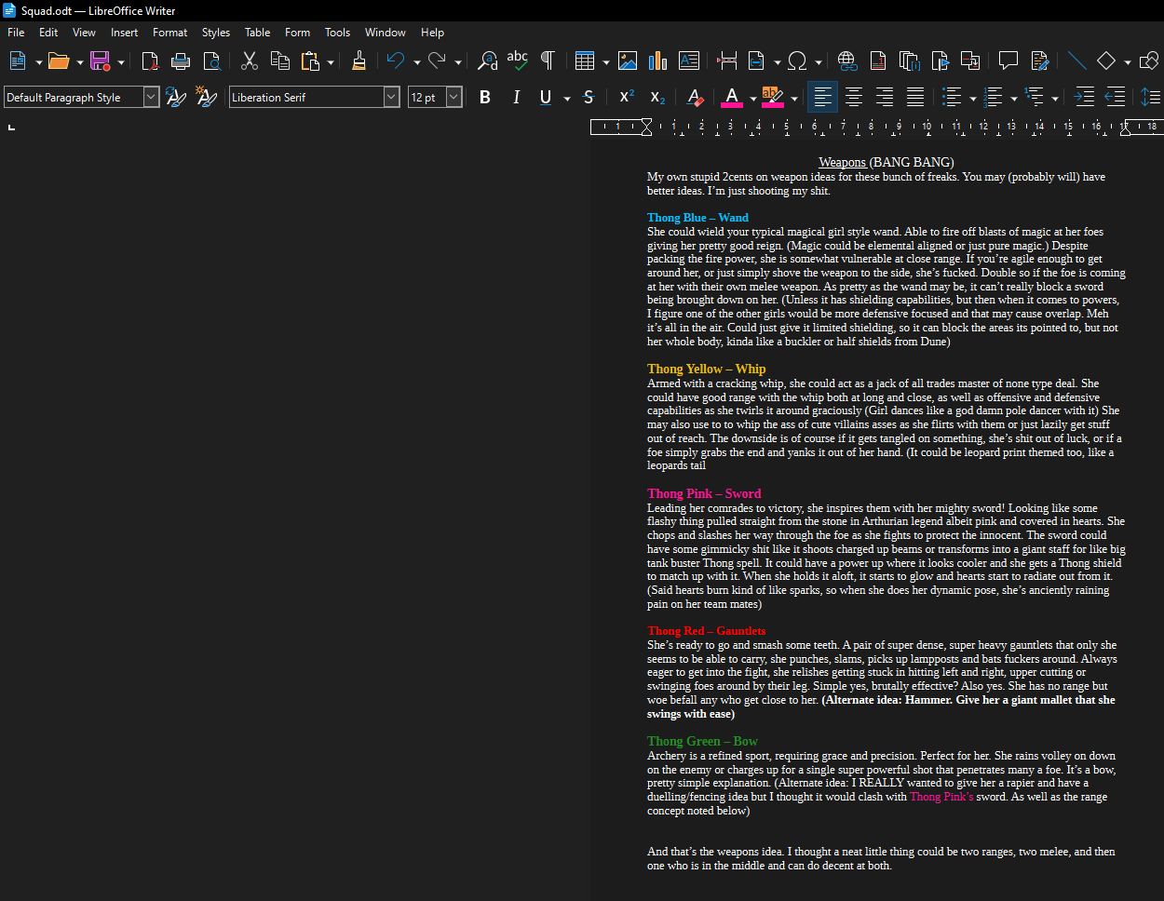The image size is (1164, 901).
Task: Toggle Underline formatting
Action: (x=546, y=97)
